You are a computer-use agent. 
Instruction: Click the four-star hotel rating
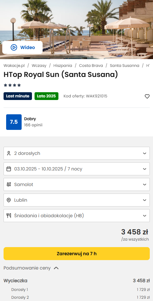pyautogui.click(x=12, y=85)
